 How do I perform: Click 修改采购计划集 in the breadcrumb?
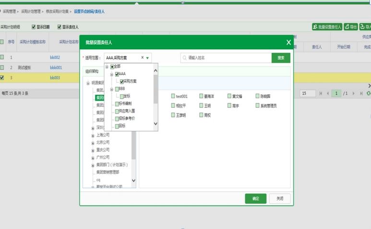(x=57, y=11)
